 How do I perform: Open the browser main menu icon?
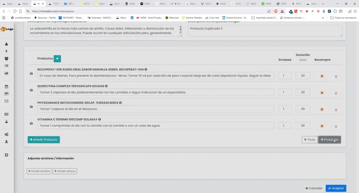pos(355,11)
